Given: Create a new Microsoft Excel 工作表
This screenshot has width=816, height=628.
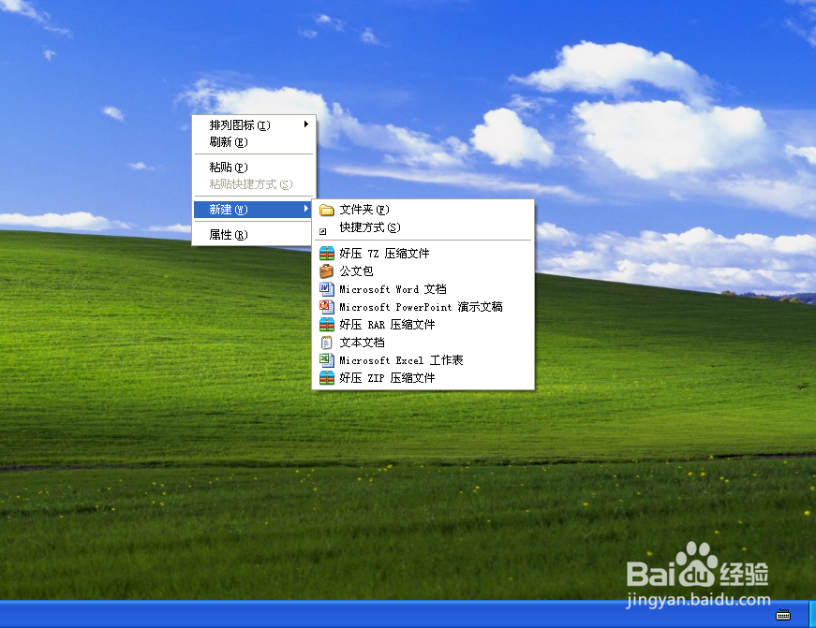Looking at the screenshot, I should 423,360.
